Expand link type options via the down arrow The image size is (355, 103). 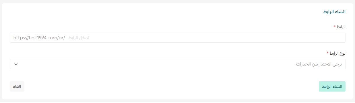[x=16, y=64]
